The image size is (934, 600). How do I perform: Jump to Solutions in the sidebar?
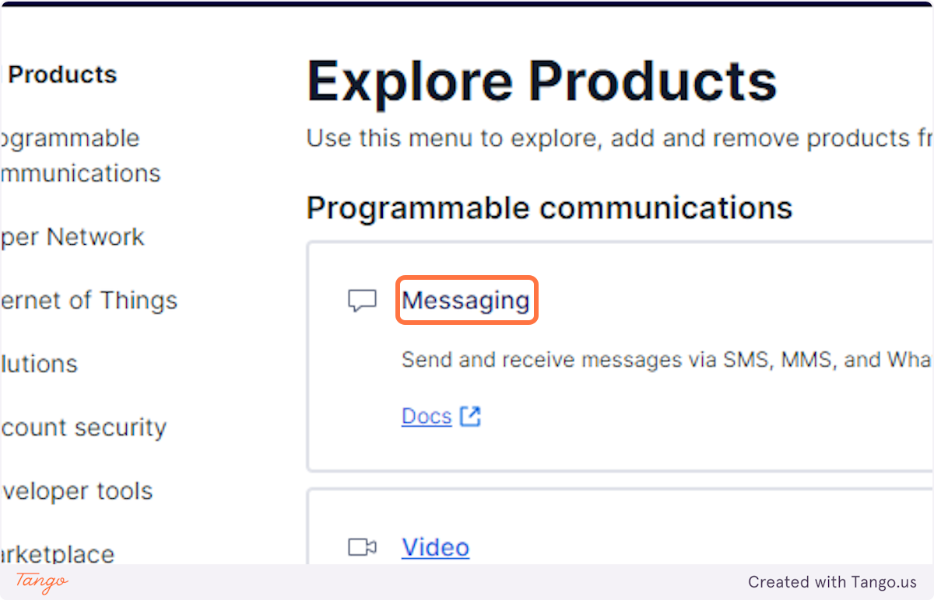[39, 364]
